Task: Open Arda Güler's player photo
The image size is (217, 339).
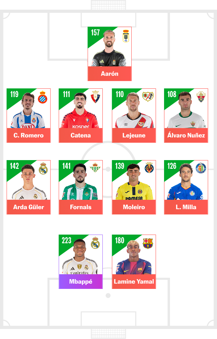Action: [29, 182]
